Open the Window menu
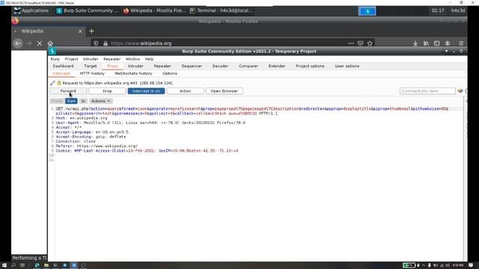Viewport: 479px width, 269px height. tap(132, 59)
